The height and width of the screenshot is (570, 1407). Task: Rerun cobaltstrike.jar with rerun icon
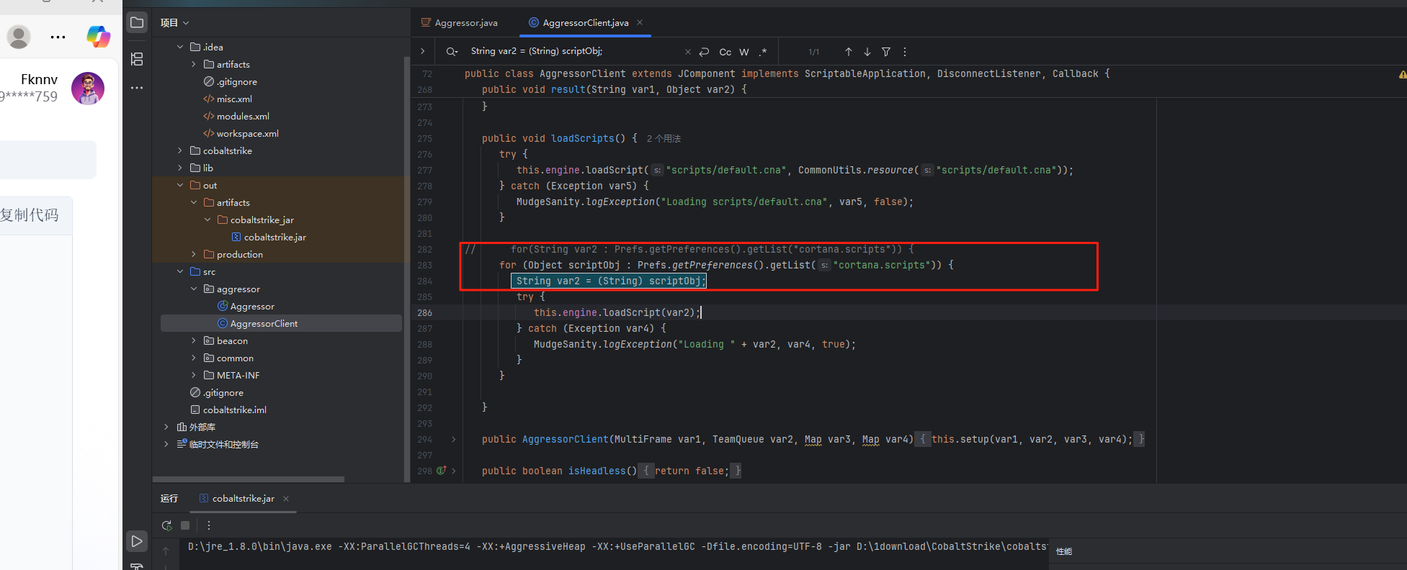(166, 525)
